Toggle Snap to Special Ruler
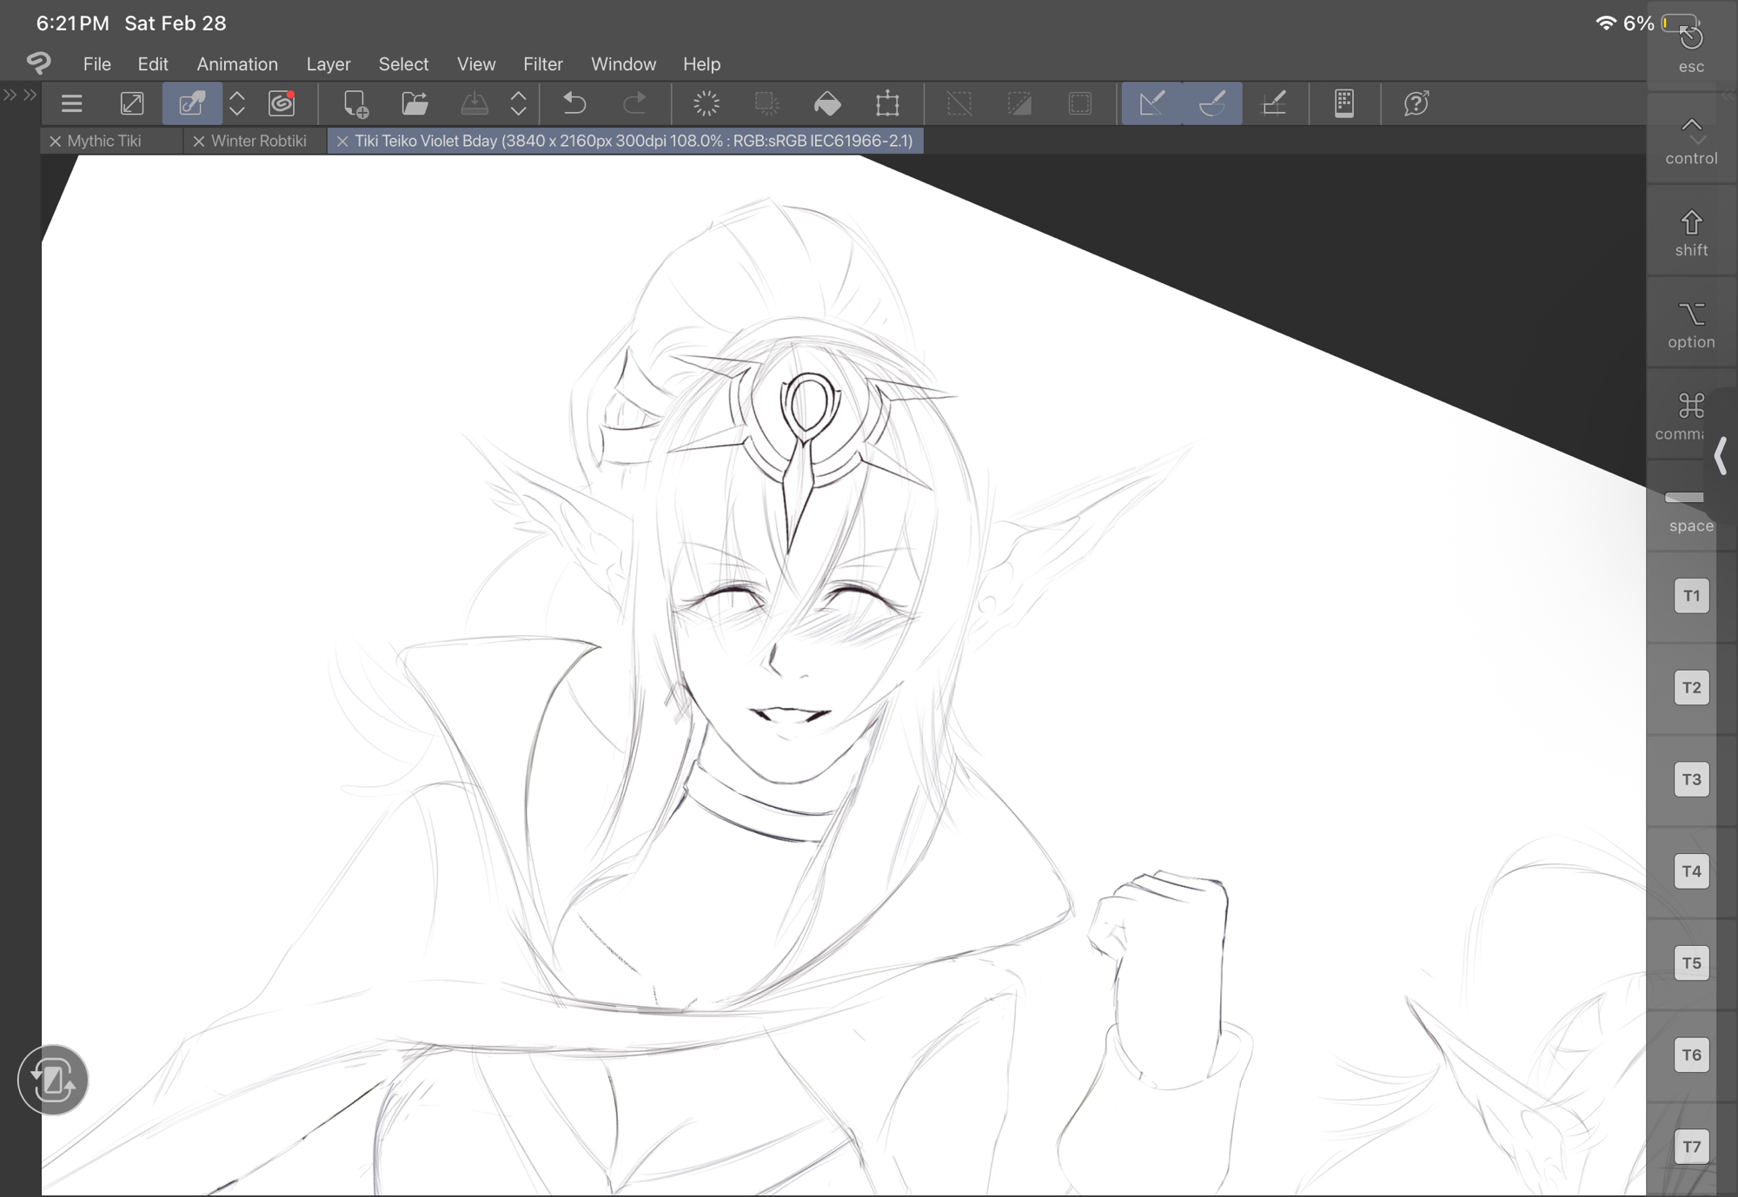 click(1212, 104)
